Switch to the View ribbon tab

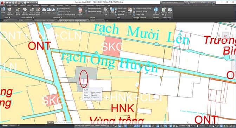click(x=67, y=5)
